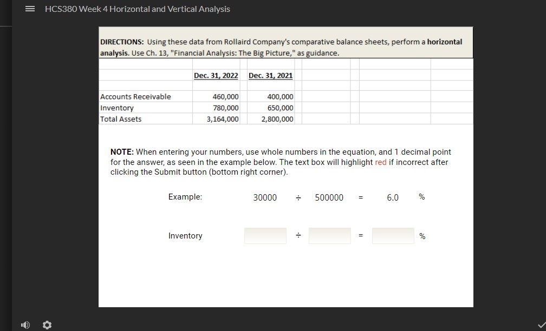Select the Dec. 31, 2022 column header
This screenshot has height=331, width=546.
pyautogui.click(x=216, y=75)
